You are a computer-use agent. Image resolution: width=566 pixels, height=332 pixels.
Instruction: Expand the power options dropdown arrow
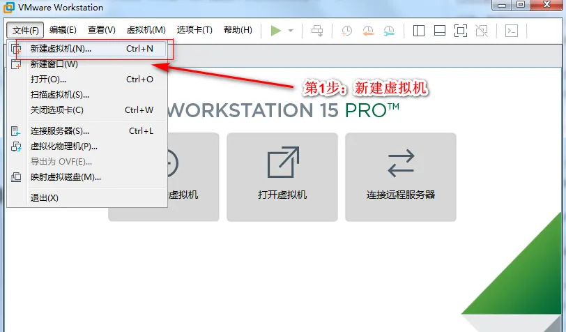click(x=291, y=31)
